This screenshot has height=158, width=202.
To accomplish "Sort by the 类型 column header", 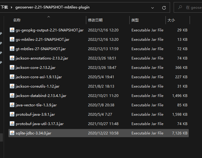I will [135, 20].
